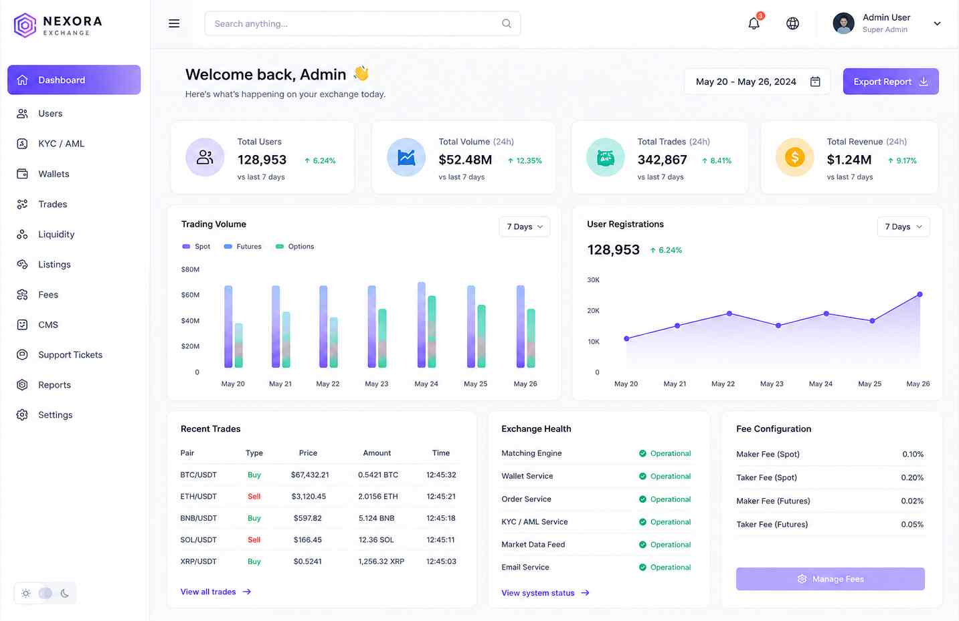This screenshot has width=959, height=621.
Task: Click the Amount column header
Action: (x=377, y=453)
